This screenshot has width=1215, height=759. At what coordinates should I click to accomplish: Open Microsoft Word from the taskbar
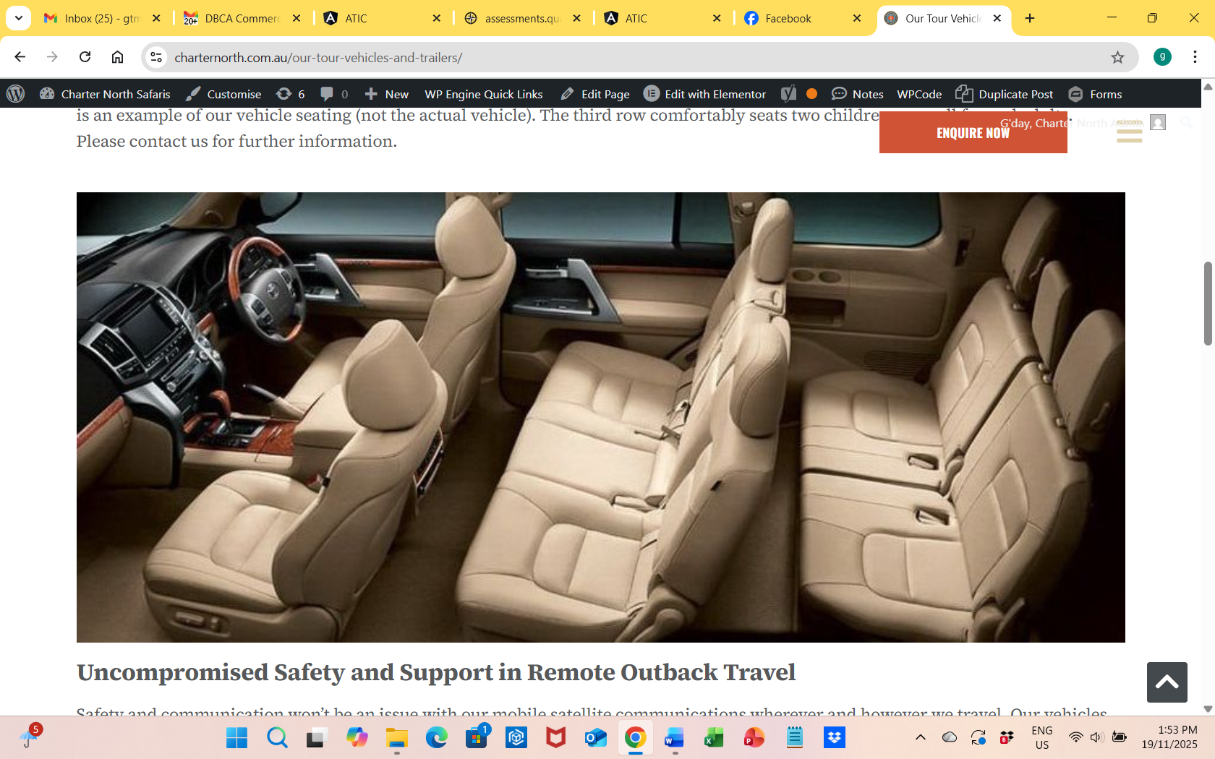point(674,737)
